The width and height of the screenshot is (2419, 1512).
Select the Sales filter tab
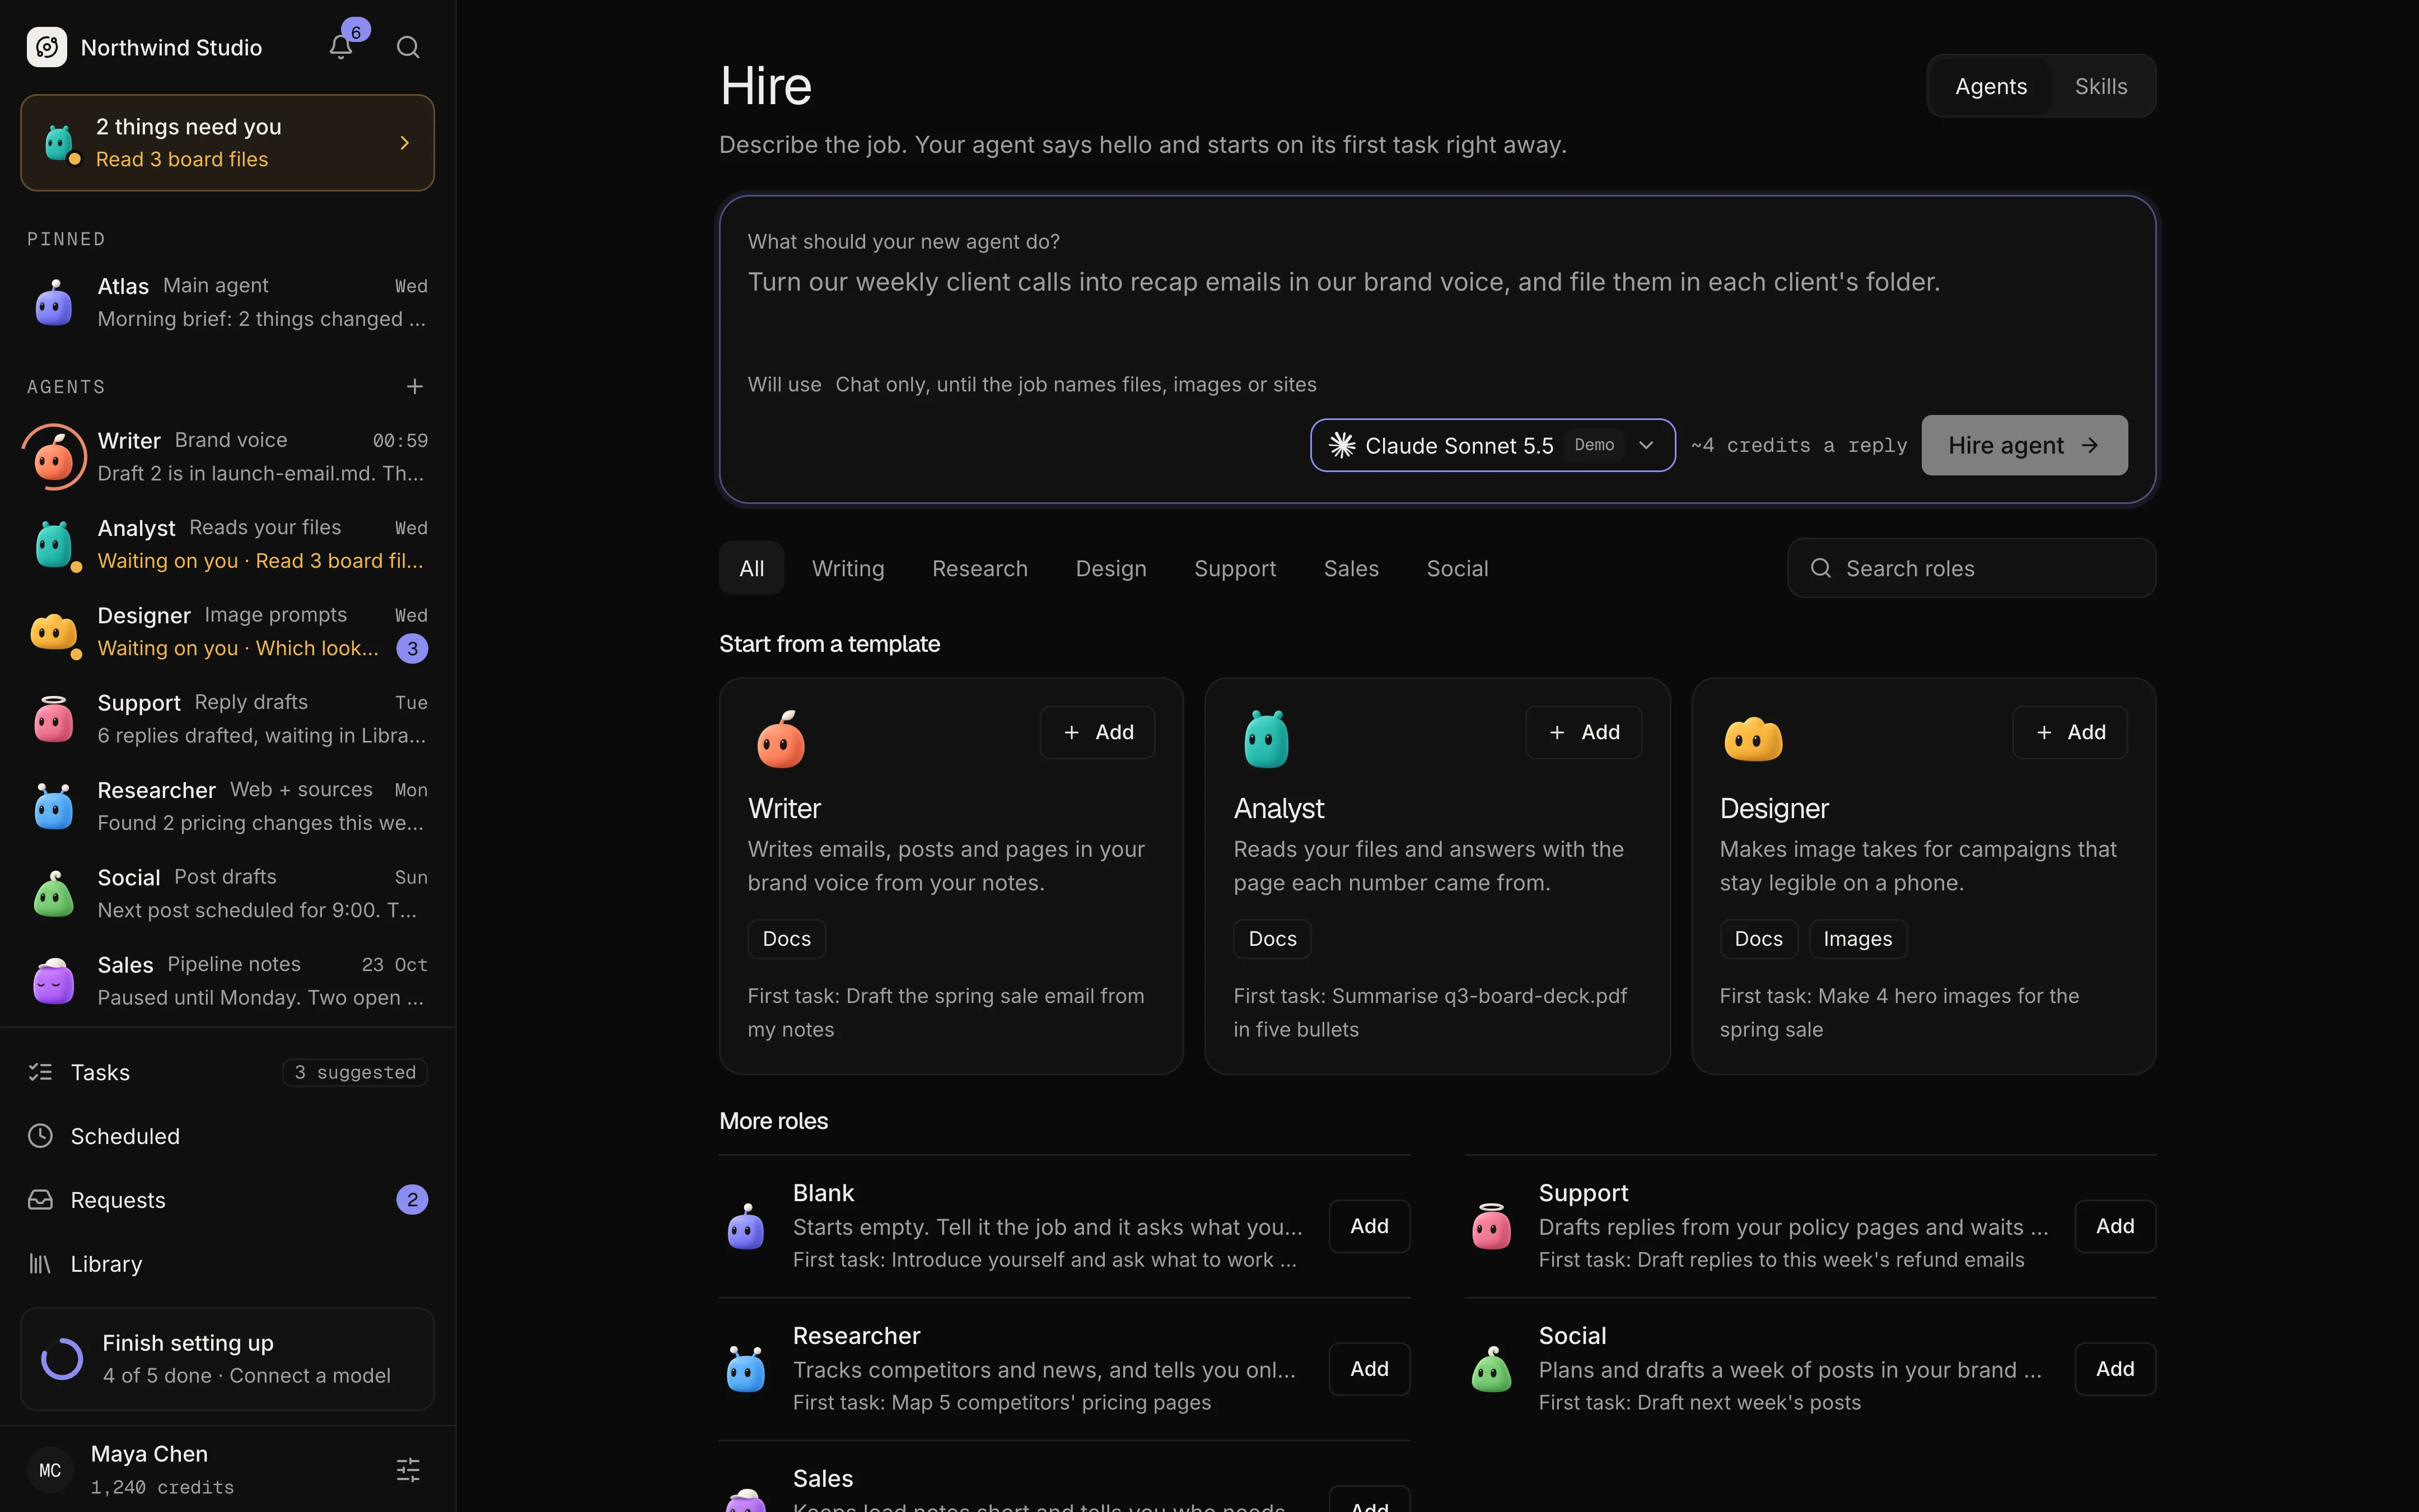[1351, 568]
